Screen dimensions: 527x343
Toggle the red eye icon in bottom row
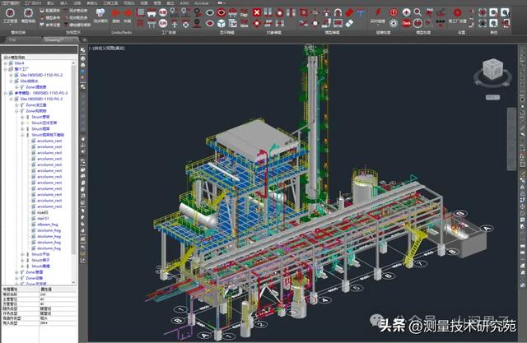[x=210, y=24]
